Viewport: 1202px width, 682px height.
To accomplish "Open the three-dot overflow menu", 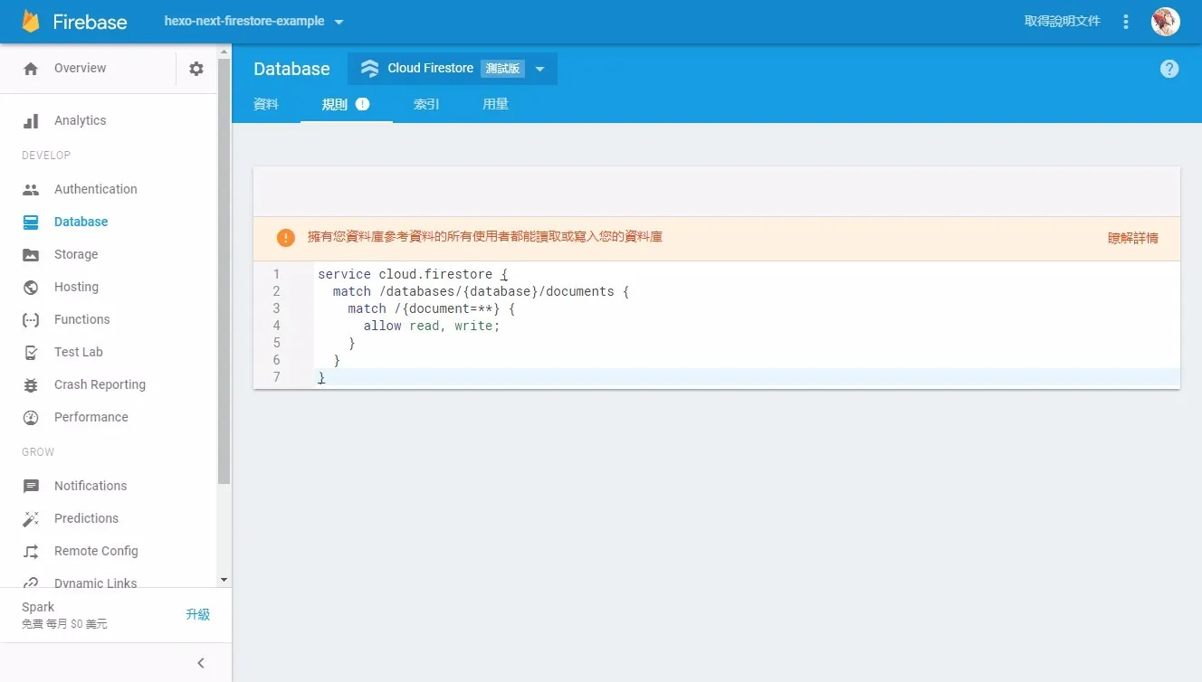I will point(1126,22).
